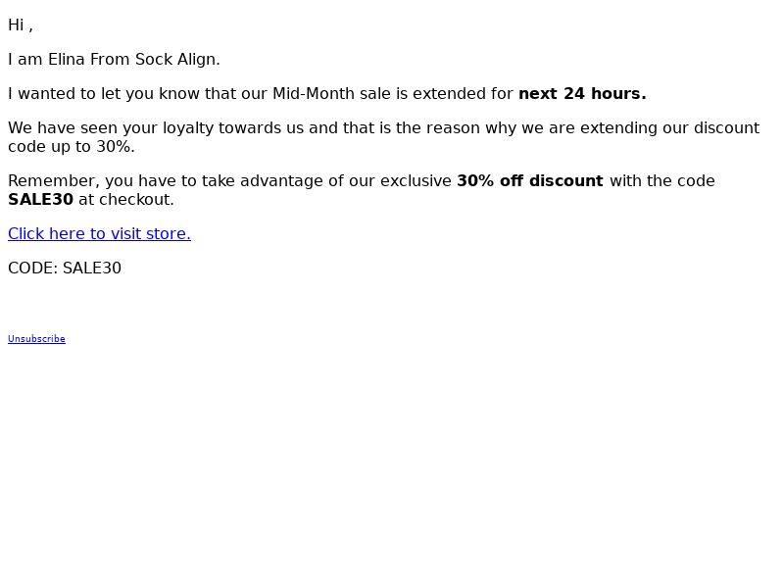Click the word 'discount' ending the loyalty line

pos(726,128)
